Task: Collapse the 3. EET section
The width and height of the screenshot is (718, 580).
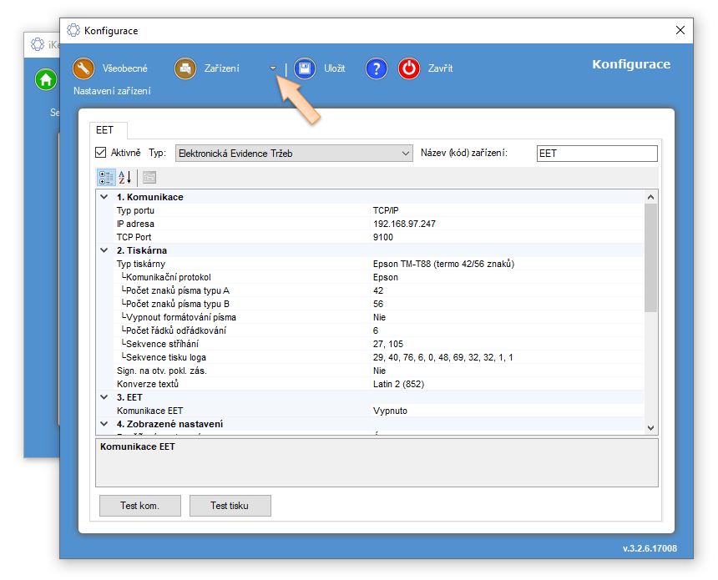Action: (104, 397)
